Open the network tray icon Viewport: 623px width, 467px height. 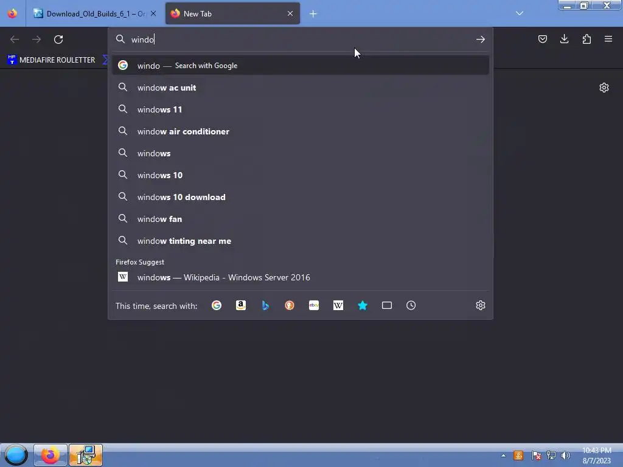pos(551,455)
